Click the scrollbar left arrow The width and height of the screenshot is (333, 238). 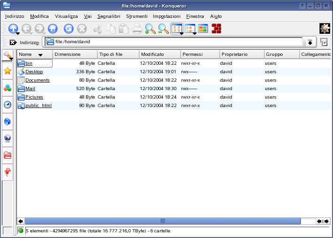click(x=21, y=221)
